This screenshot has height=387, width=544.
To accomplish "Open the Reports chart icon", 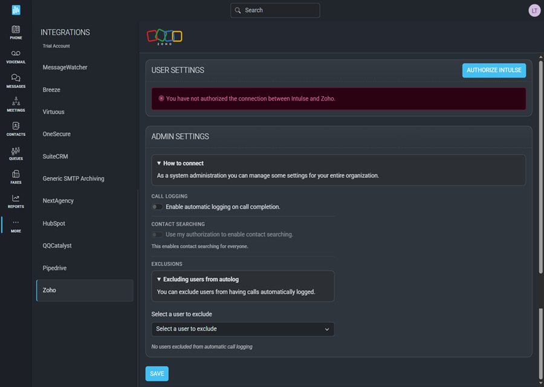I will click(x=16, y=200).
